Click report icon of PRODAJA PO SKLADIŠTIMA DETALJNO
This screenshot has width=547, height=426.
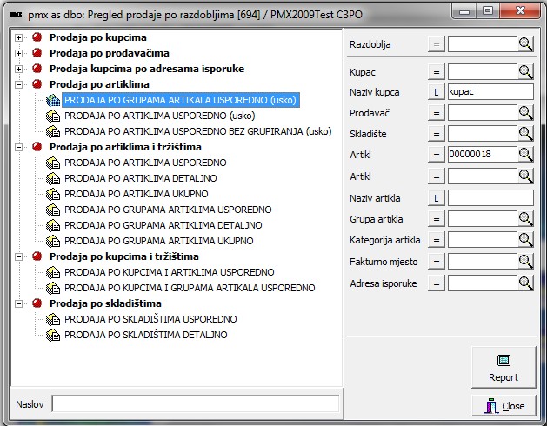(53, 335)
